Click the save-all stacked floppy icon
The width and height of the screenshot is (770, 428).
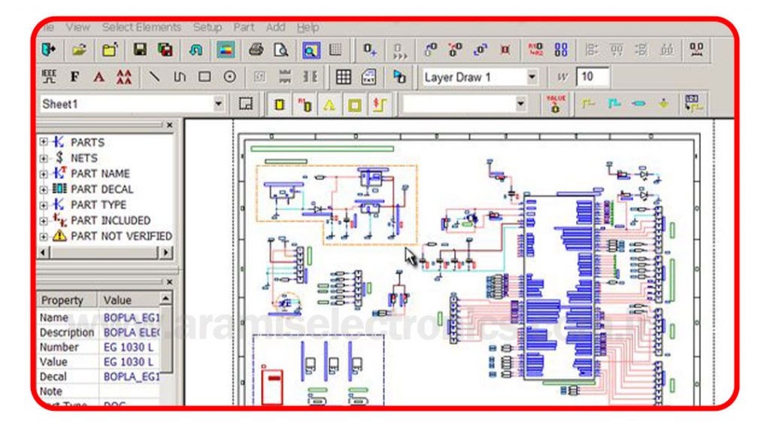coord(165,50)
